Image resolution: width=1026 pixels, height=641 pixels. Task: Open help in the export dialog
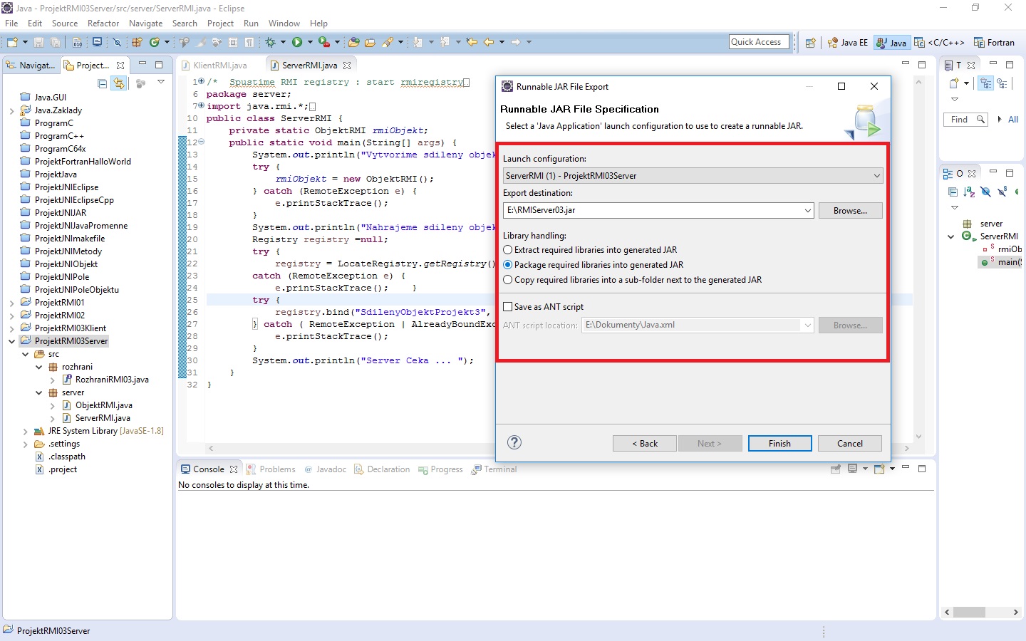coord(514,443)
